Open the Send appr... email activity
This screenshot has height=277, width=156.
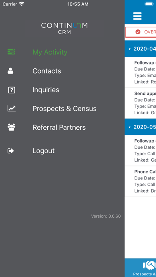click(x=140, y=103)
